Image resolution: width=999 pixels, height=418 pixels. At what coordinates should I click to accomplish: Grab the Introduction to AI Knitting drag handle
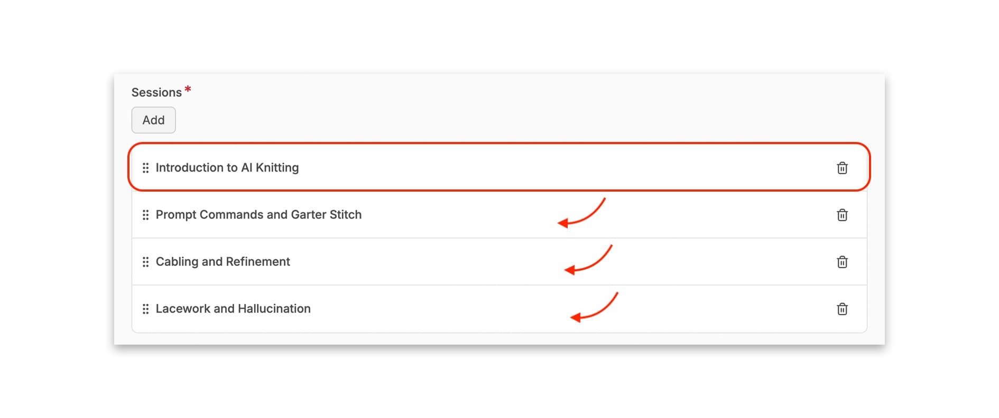145,168
